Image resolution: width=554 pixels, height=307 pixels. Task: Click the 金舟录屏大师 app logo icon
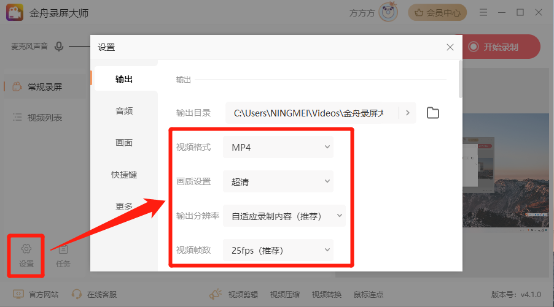pos(15,13)
